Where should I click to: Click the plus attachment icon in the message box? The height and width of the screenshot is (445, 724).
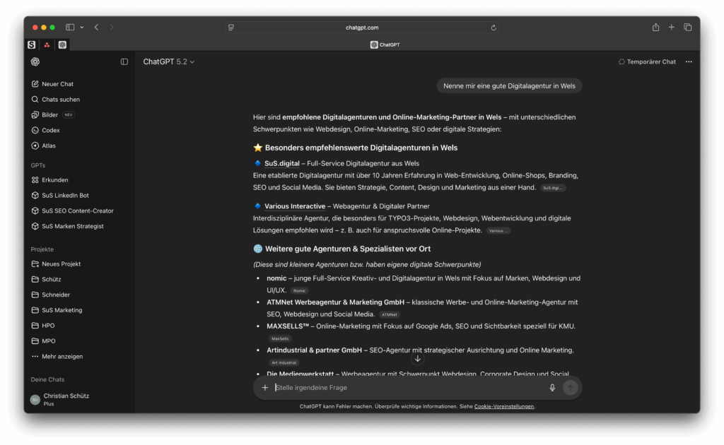point(265,388)
